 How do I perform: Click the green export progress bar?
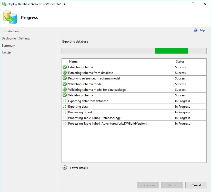[x=134, y=51]
